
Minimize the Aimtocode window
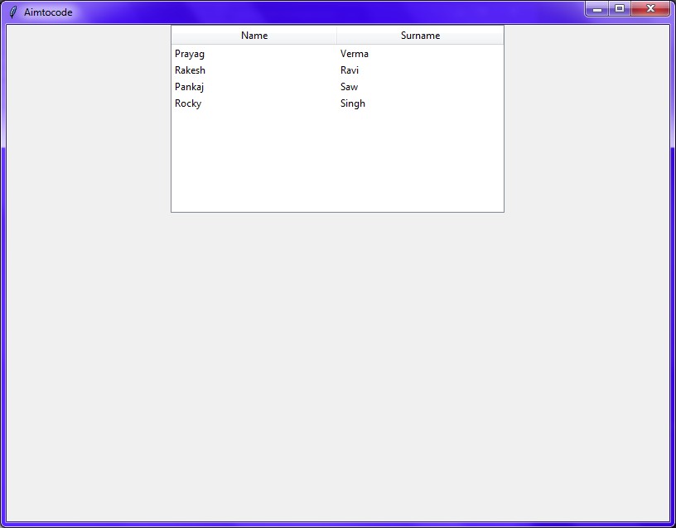596,8
